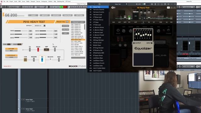Screen dimensions: 201x113
Task: Select 5C VT Clean preset
Action: click(98, 22)
